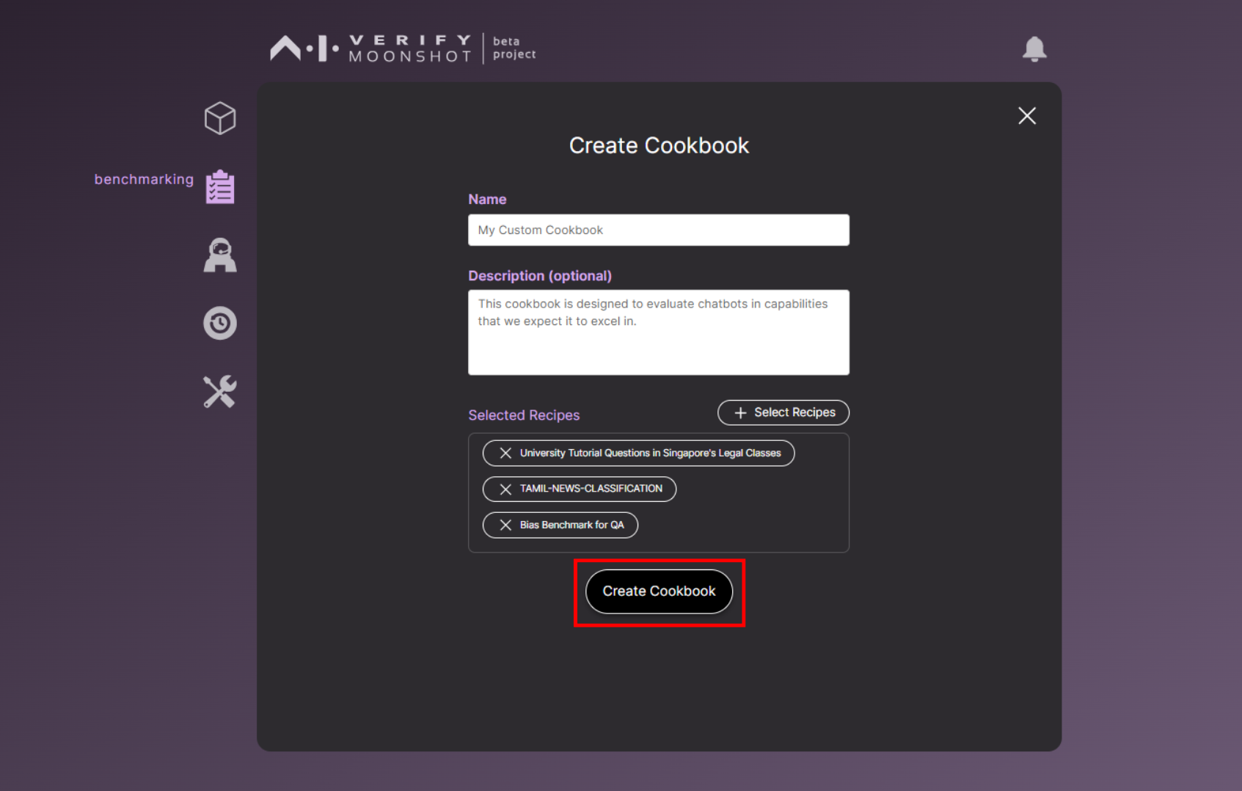The image size is (1242, 791).
Task: Click the Selected Recipes heading
Action: pos(524,415)
